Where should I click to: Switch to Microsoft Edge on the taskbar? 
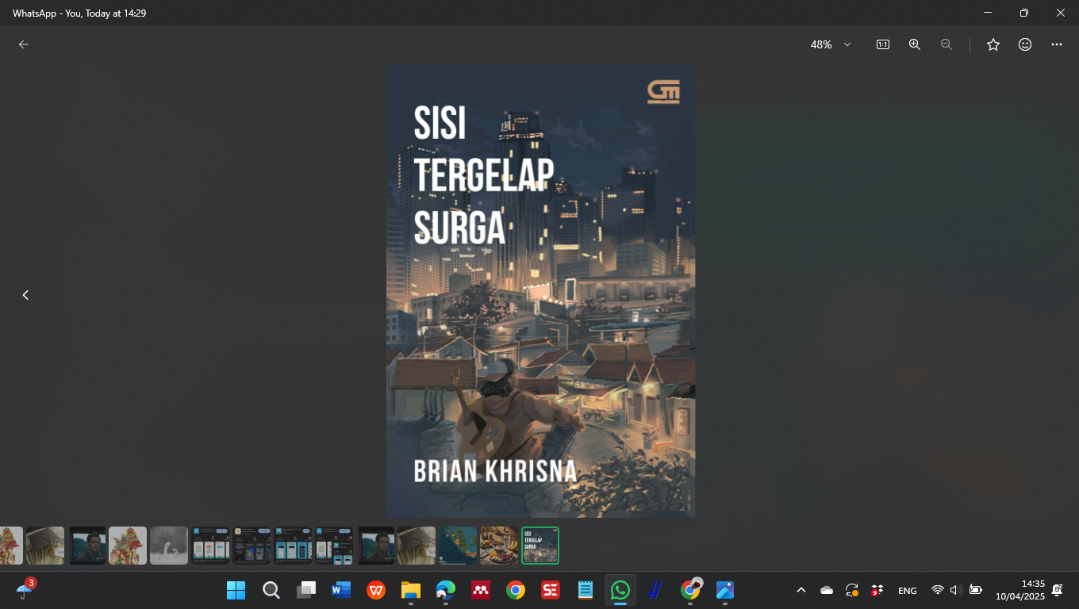446,590
